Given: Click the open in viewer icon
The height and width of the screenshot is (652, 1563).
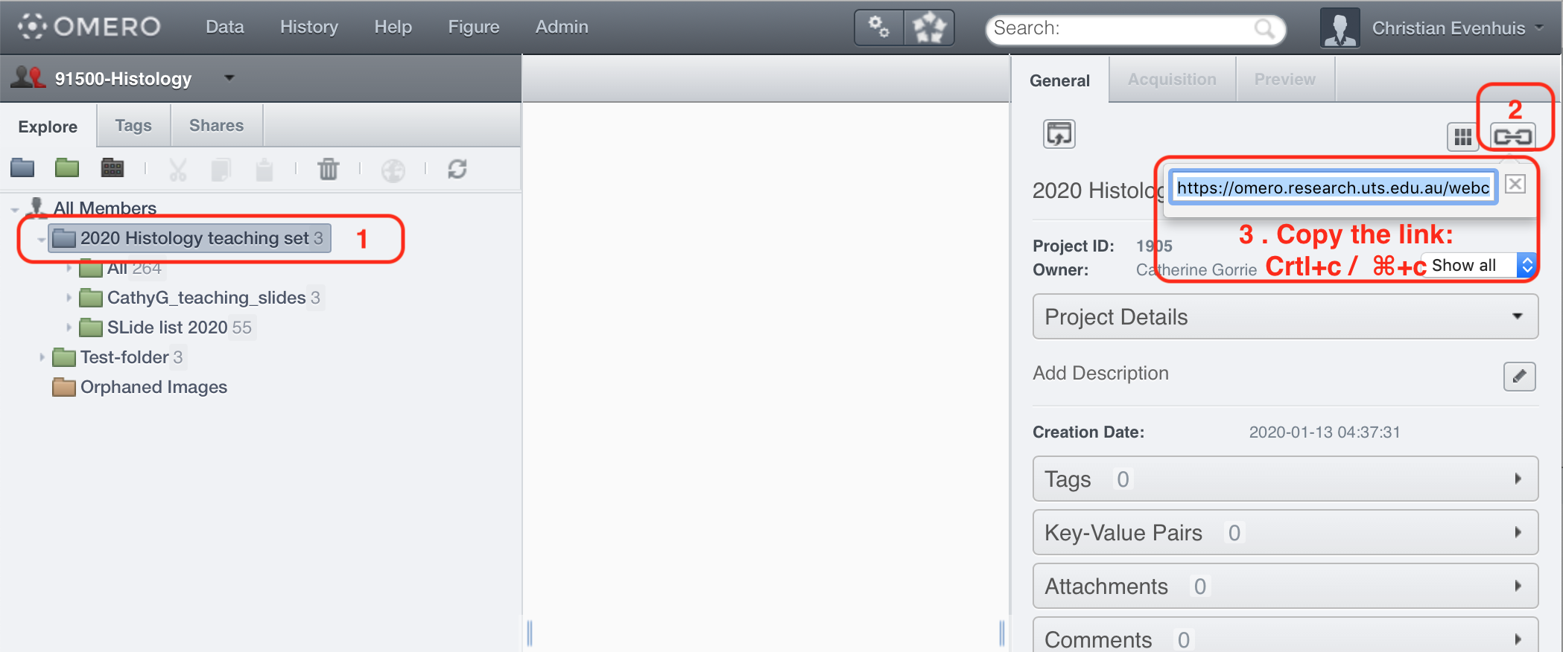Looking at the screenshot, I should 1059,134.
